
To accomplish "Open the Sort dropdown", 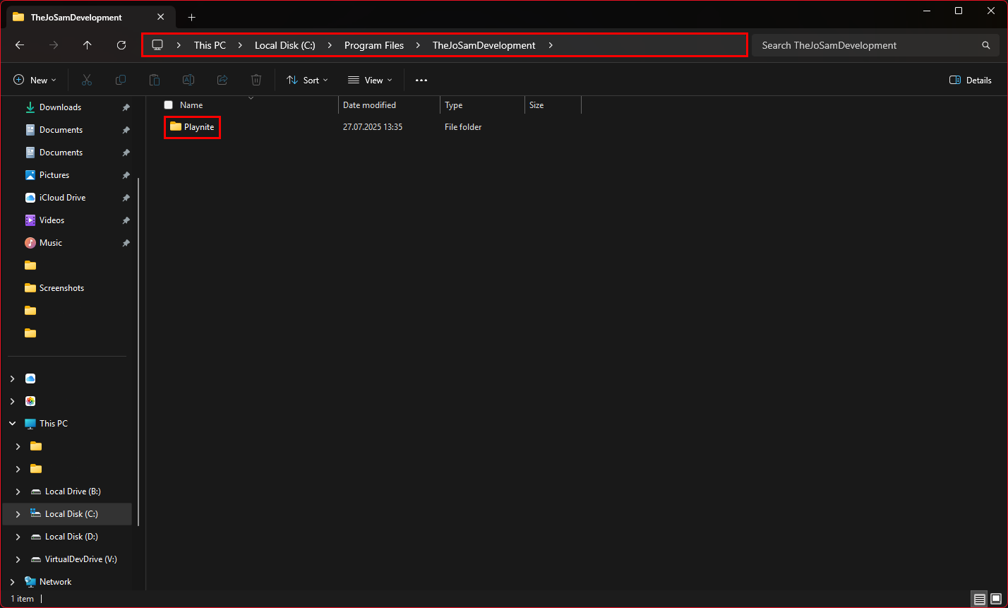I will (307, 80).
